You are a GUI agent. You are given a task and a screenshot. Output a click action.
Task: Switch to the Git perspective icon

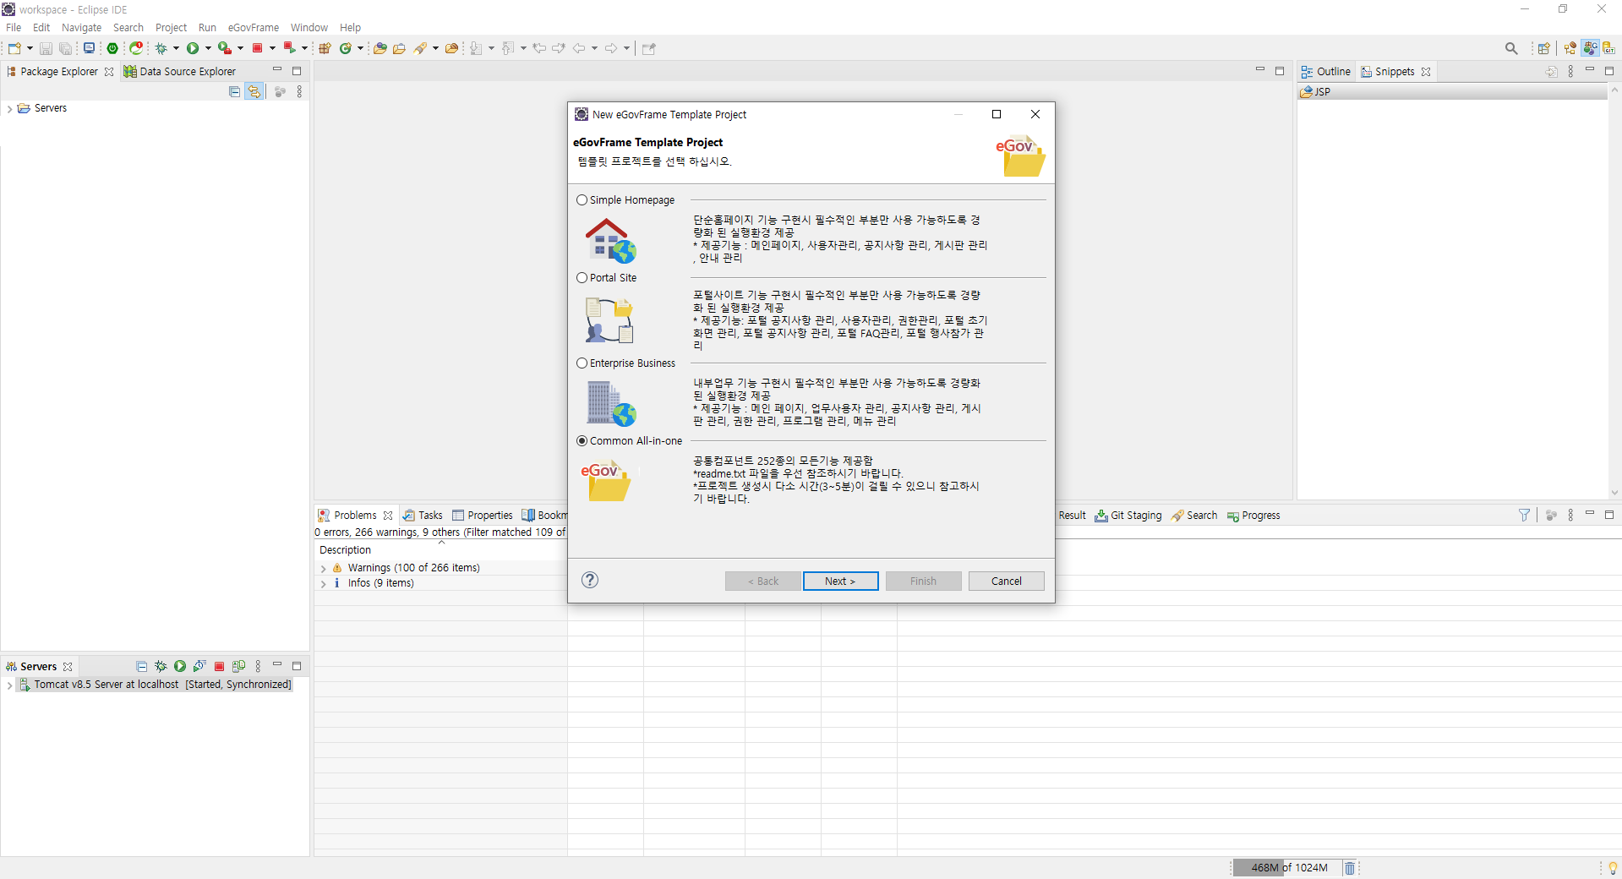pos(1609,48)
